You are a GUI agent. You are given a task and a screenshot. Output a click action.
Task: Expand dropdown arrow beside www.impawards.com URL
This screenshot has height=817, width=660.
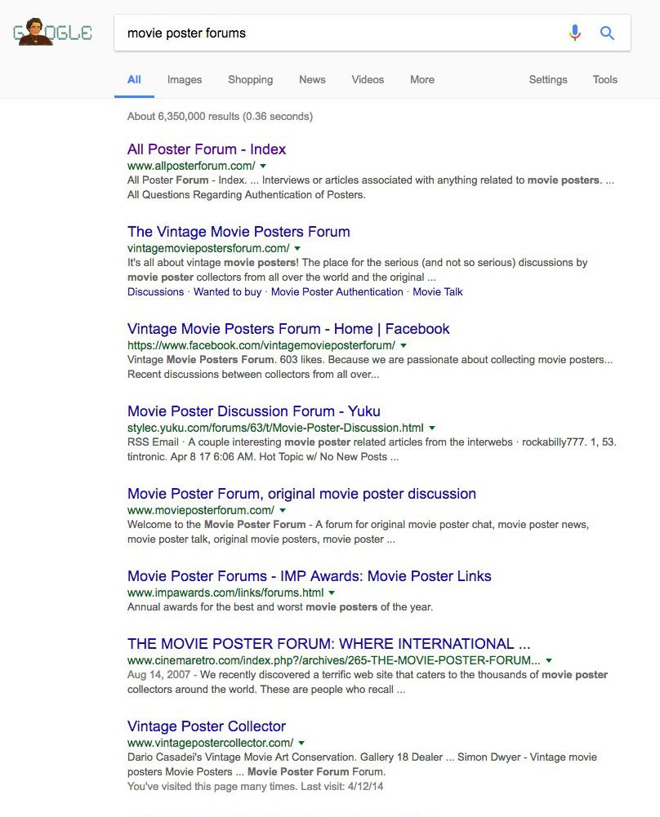click(332, 593)
